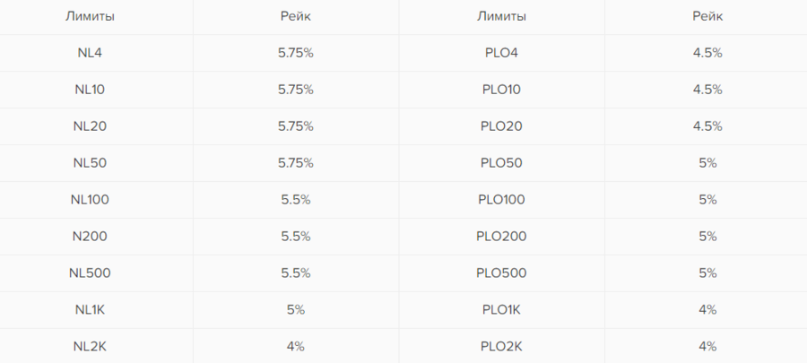This screenshot has width=807, height=363.
Task: Click the NL100 limit cell
Action: 90,200
